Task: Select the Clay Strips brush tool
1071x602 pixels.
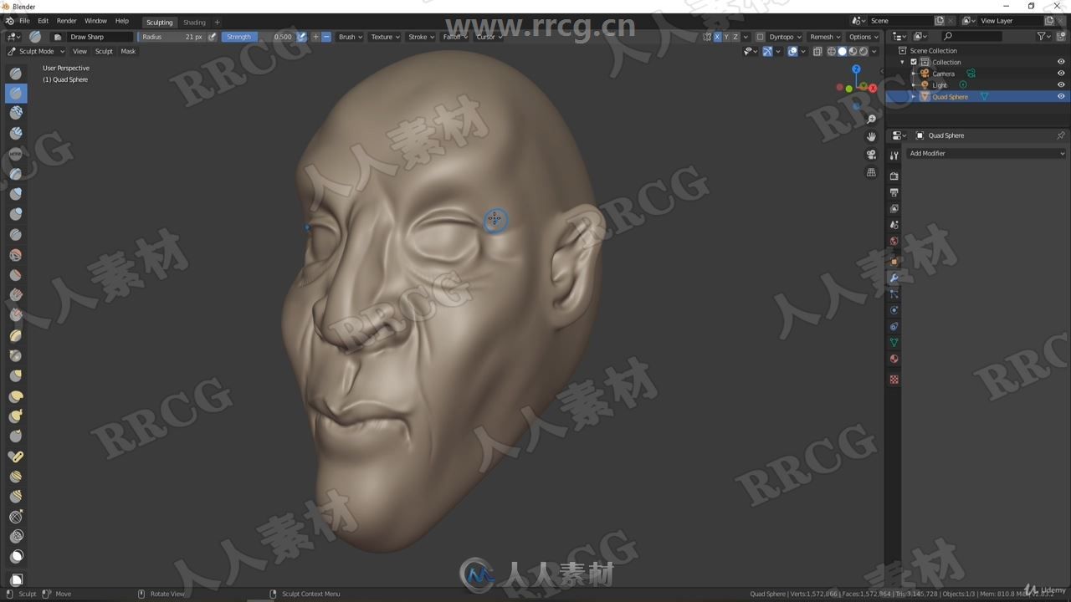Action: [x=16, y=134]
